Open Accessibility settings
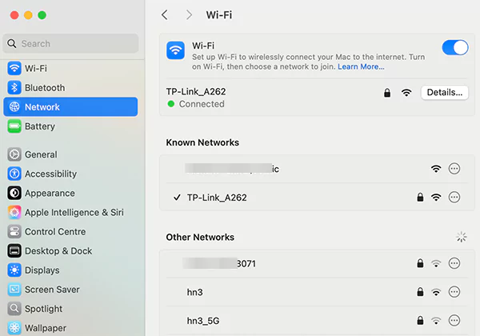The width and height of the screenshot is (480, 336). click(x=70, y=174)
